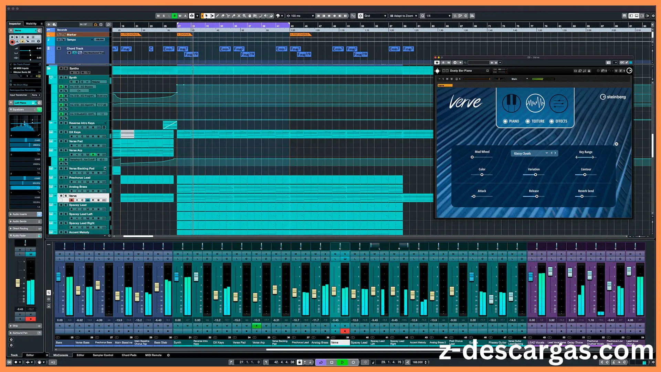Close the Verve parameter panel with X icon
Image resolution: width=661 pixels, height=372 pixels.
616,144
